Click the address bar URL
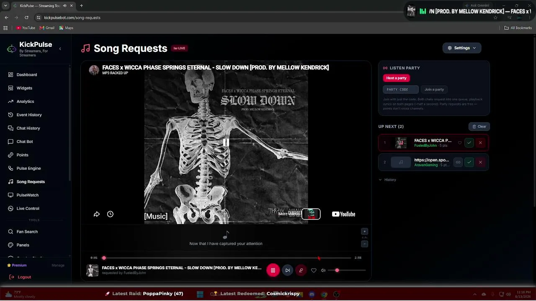The image size is (536, 301). pyautogui.click(x=72, y=18)
